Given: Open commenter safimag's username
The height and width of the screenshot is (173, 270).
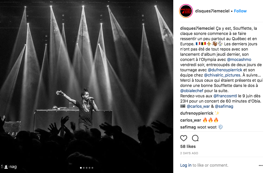Looking at the screenshot, I should (x=188, y=127).
